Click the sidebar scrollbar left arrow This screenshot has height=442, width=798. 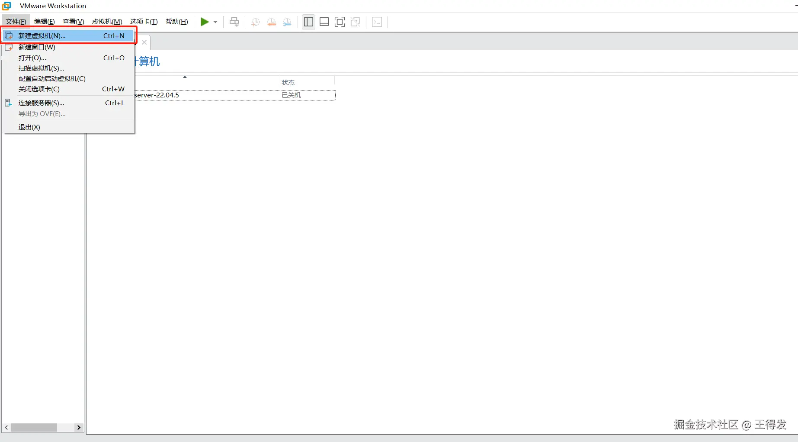tap(6, 427)
